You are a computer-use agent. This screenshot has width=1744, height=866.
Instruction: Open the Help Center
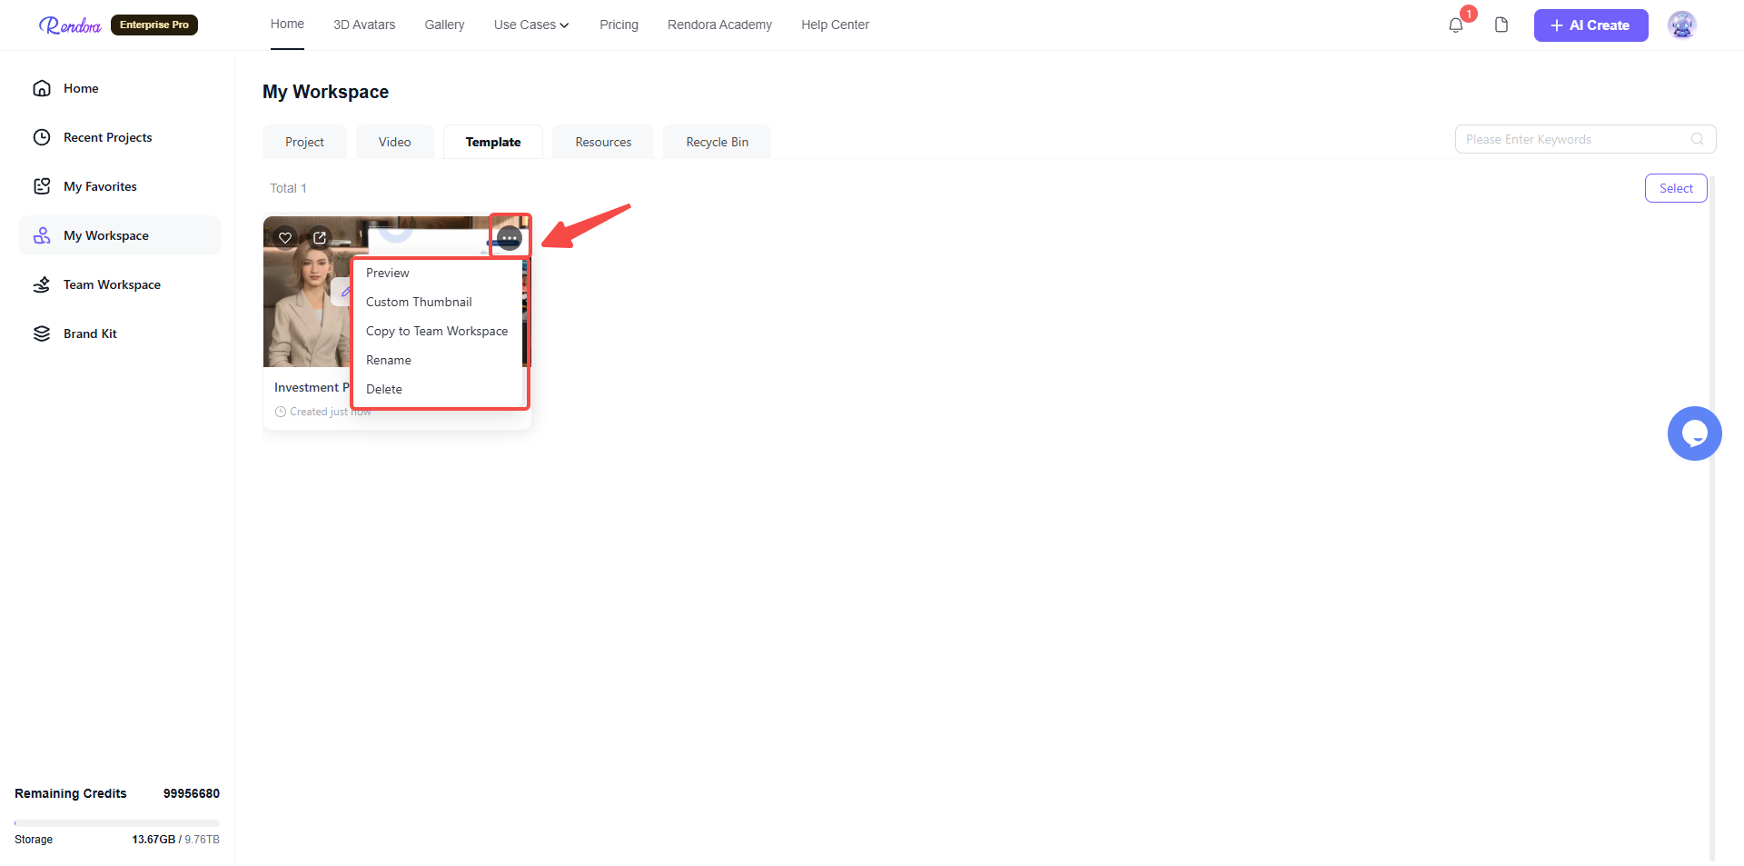pos(835,25)
